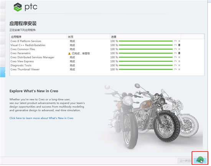The width and height of the screenshot is (211, 166).
Task: Click restart icon for Creo 8 Platform Services
Action: [175, 41]
